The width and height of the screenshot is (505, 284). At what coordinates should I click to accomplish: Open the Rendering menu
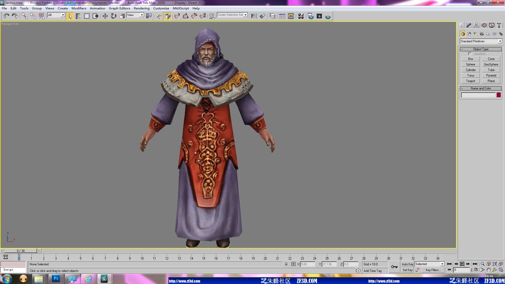(x=142, y=8)
